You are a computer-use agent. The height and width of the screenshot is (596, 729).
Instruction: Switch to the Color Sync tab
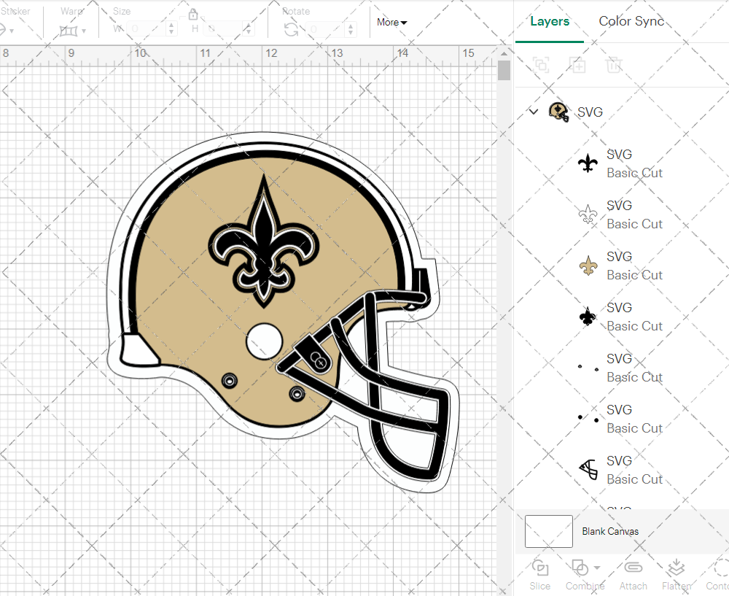point(631,21)
